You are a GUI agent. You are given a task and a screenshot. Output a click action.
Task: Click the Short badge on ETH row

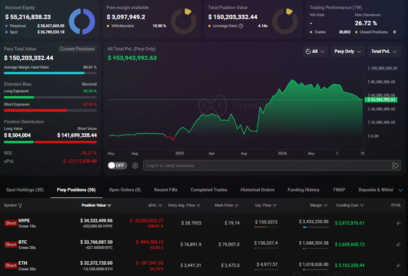click(x=11, y=266)
